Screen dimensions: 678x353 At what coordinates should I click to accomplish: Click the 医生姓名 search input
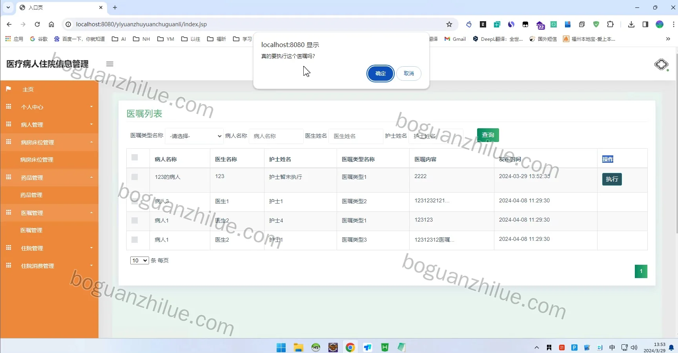pyautogui.click(x=356, y=136)
